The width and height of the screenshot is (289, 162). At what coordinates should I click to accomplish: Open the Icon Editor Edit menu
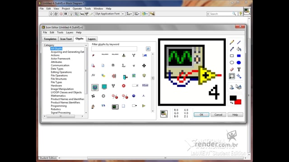[x=52, y=32]
